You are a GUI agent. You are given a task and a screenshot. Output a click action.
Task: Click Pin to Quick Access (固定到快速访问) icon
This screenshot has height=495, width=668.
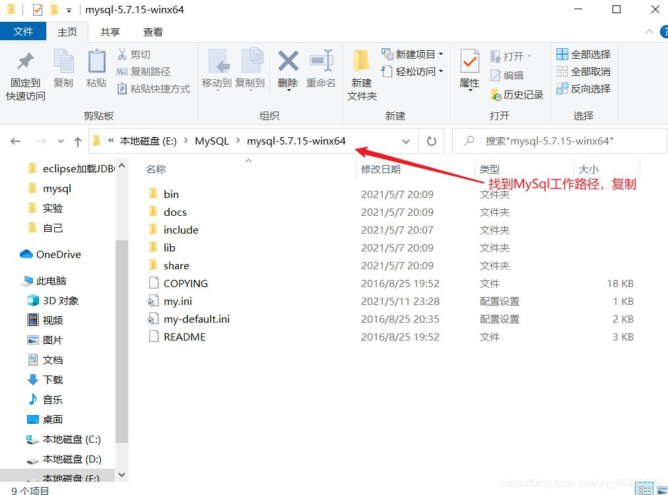tap(26, 62)
